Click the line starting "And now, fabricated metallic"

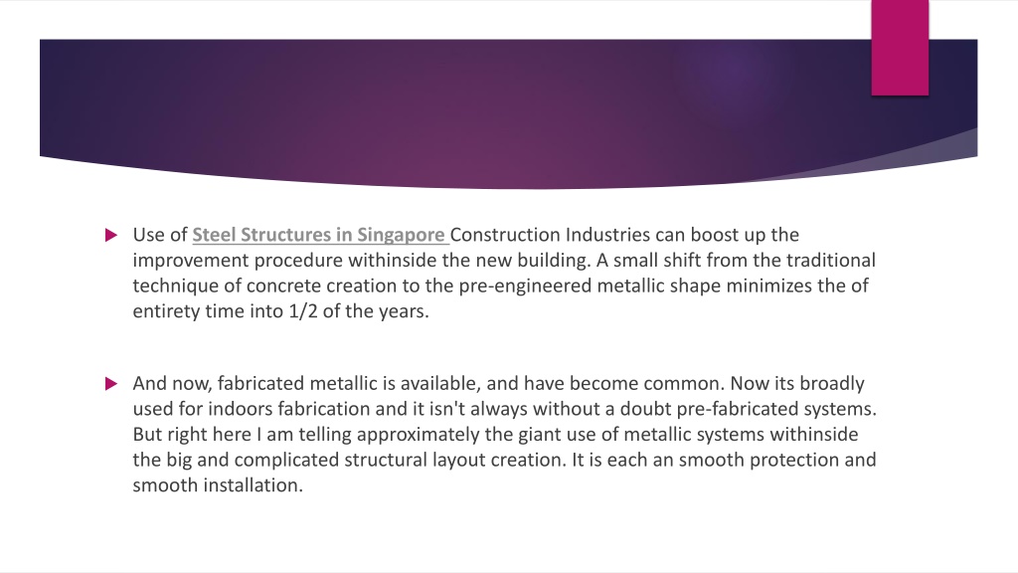(499, 383)
